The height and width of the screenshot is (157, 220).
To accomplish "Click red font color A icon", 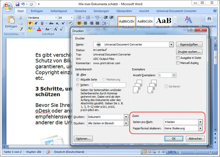I will pos(39,29).
